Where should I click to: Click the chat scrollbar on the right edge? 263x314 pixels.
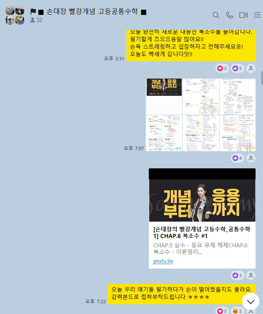[262, 78]
